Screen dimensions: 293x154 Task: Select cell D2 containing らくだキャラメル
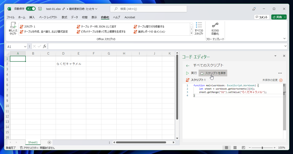coord(63,64)
